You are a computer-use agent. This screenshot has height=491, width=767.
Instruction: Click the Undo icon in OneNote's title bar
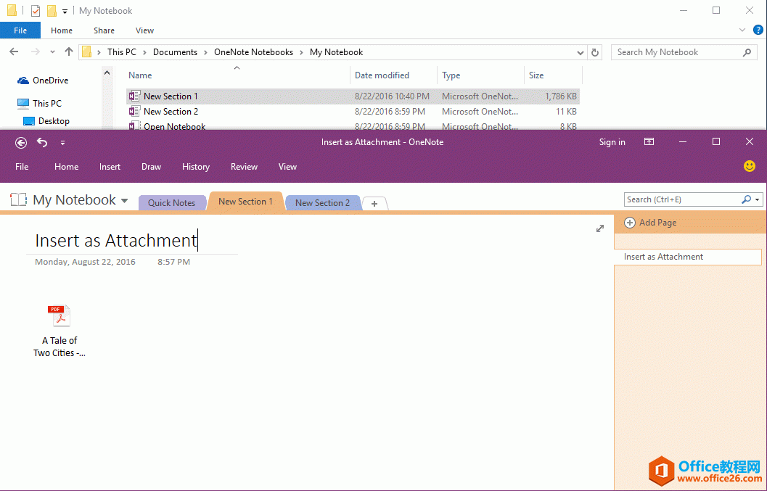[42, 142]
